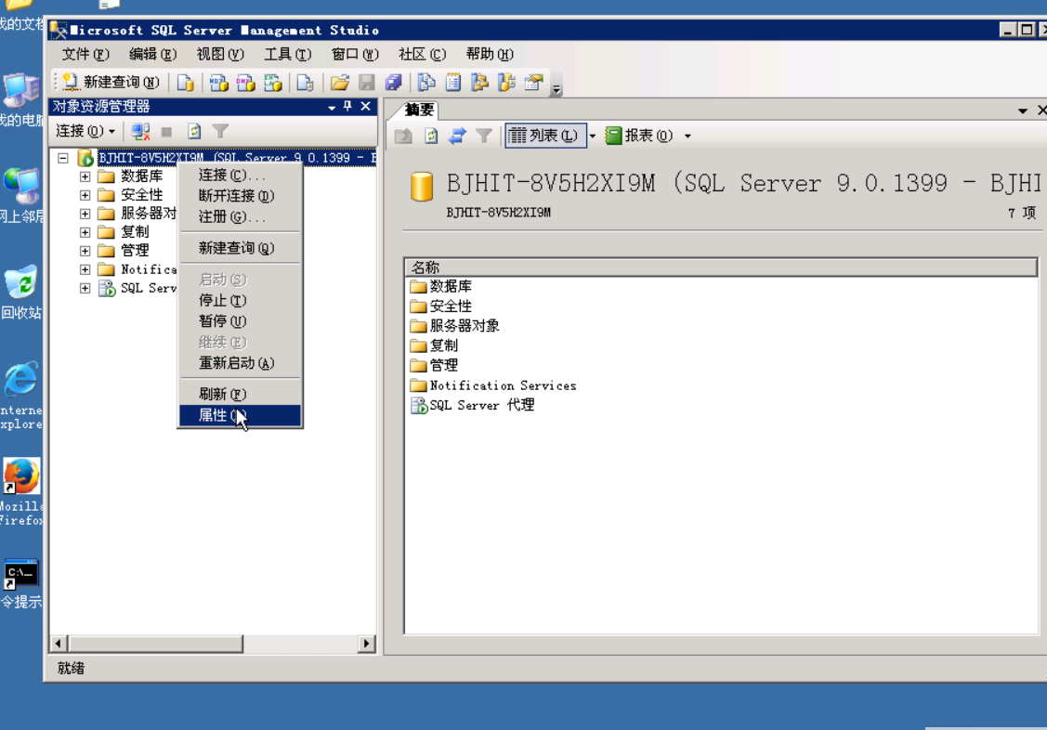Image resolution: width=1047 pixels, height=730 pixels.
Task: Click Refresh icon in Object Explorer toolbar
Action: tap(193, 132)
